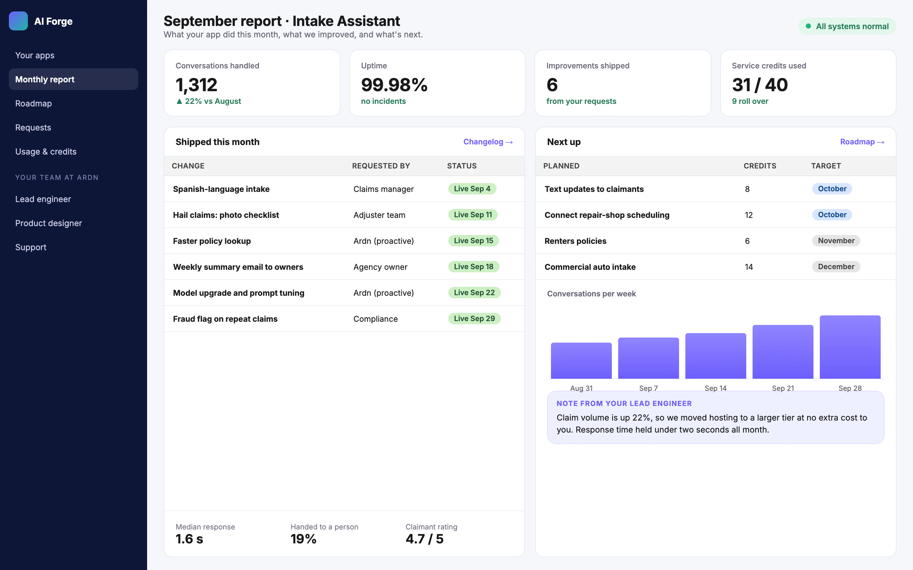Screen dimensions: 913x570
Task: Open Usage & credits page
Action: [73, 152]
